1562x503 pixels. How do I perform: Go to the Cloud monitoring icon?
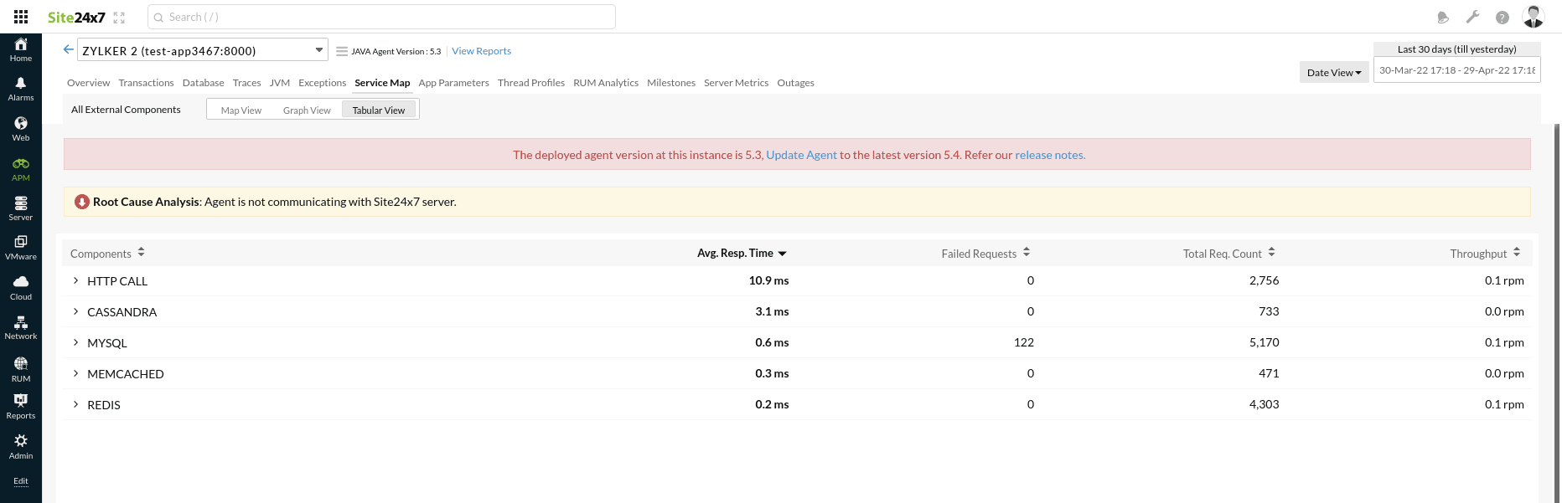(x=21, y=283)
